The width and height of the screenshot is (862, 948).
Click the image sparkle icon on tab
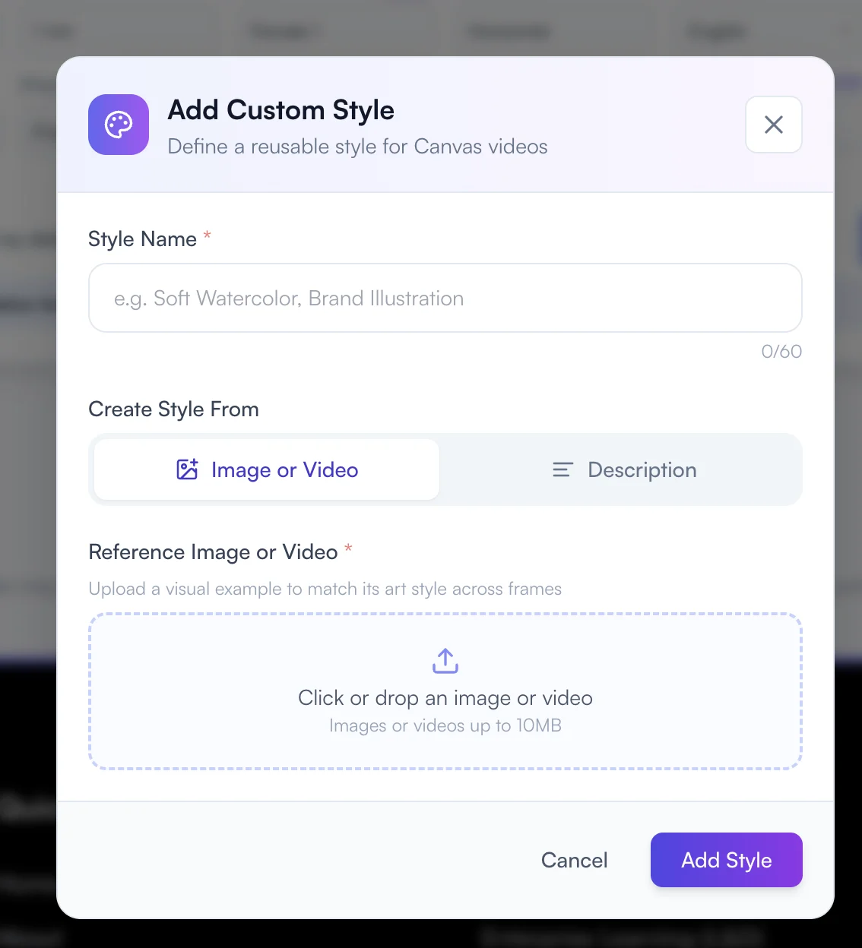[x=188, y=469]
